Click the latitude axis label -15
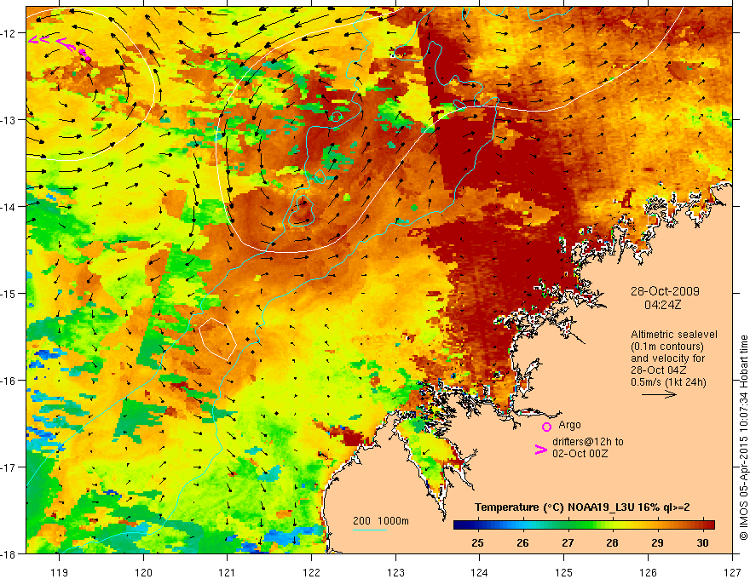The height and width of the screenshot is (579, 750). pyautogui.click(x=9, y=293)
